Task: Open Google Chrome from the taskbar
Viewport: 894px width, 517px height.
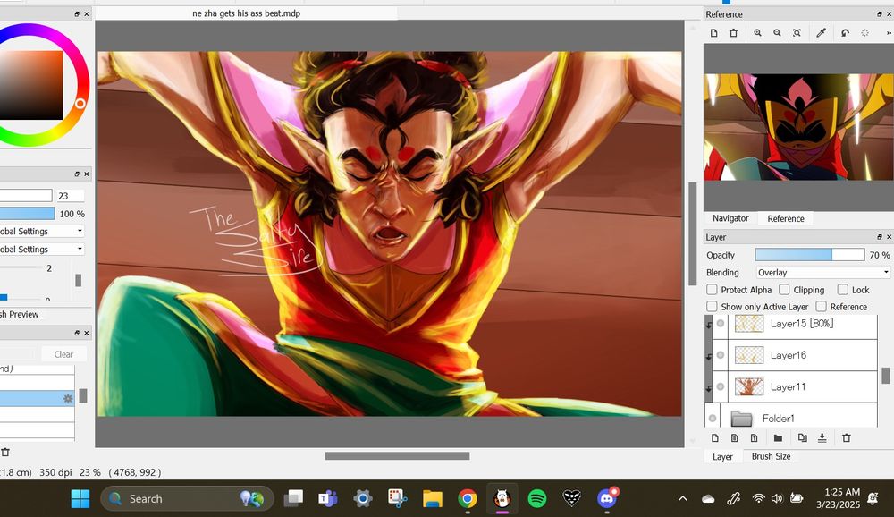Action: (467, 499)
